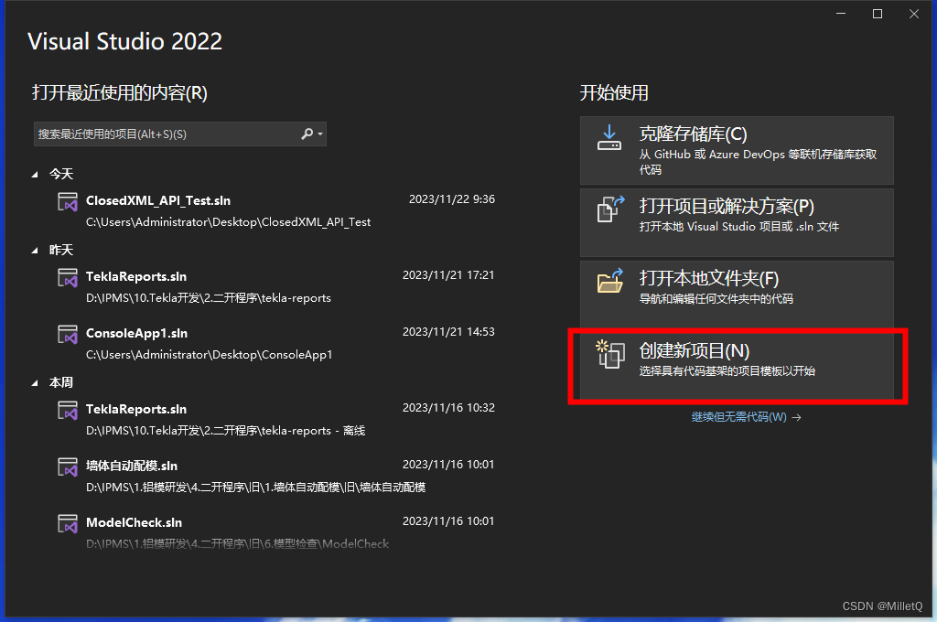
Task: Click the ConsoleApp1.sln solution icon
Action: point(68,335)
